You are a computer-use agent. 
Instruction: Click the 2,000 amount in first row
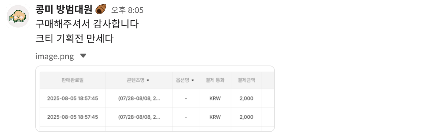tap(246, 98)
